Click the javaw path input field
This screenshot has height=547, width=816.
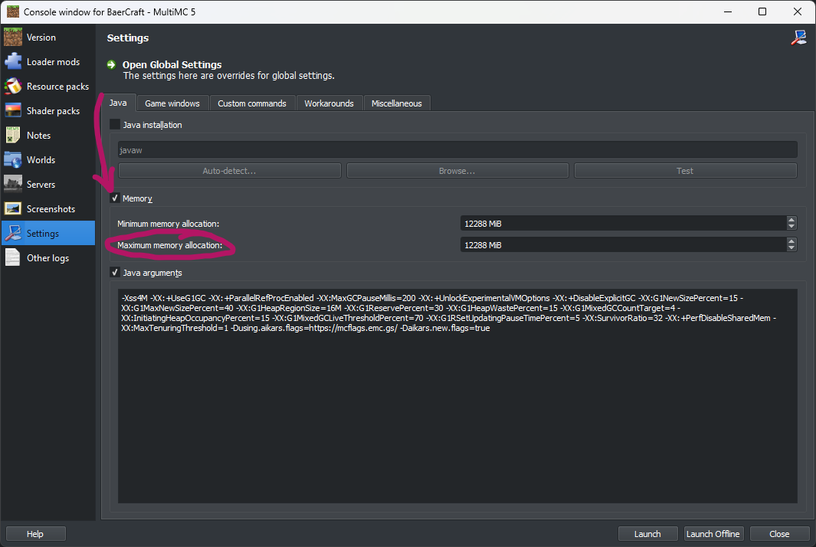point(457,150)
